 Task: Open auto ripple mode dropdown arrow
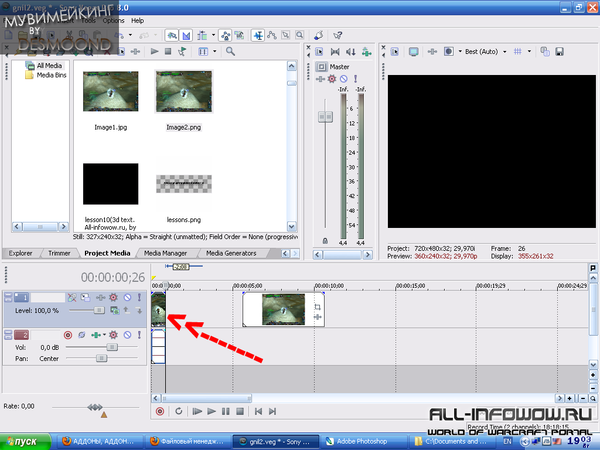coord(213,35)
